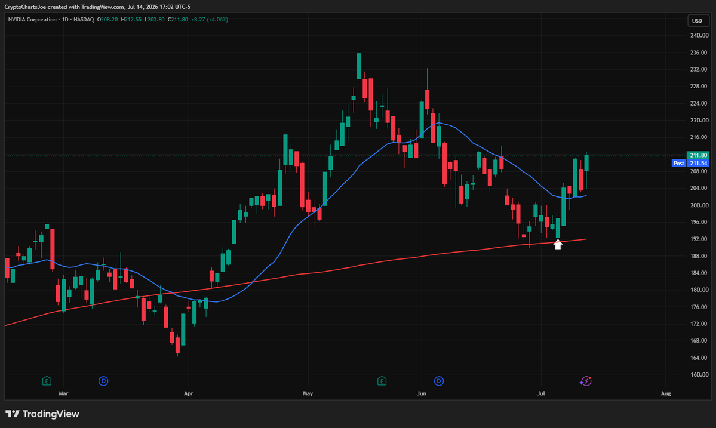This screenshot has width=716, height=428.
Task: Click the earnings E marker before Mar
Action: [x=47, y=381]
